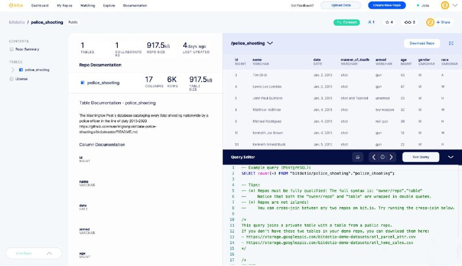Click the nail gun cell
This screenshot has width=462, height=266.
[x=382, y=121]
